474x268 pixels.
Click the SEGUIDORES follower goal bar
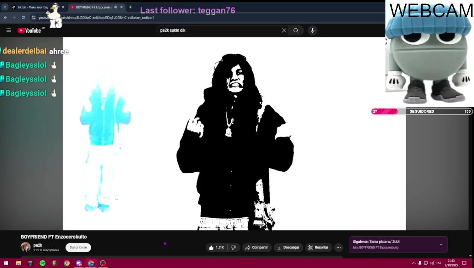pyautogui.click(x=422, y=111)
